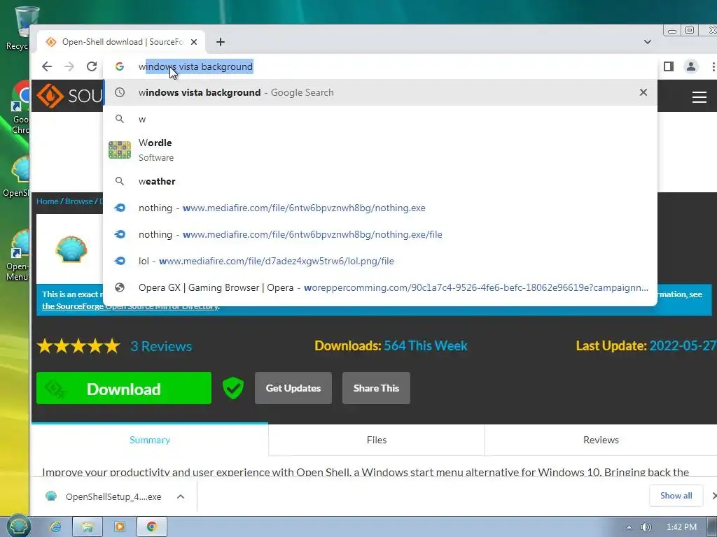Screen dimensions: 717x537
Task: Remove the windows vista background suggestion
Action: [643, 92]
